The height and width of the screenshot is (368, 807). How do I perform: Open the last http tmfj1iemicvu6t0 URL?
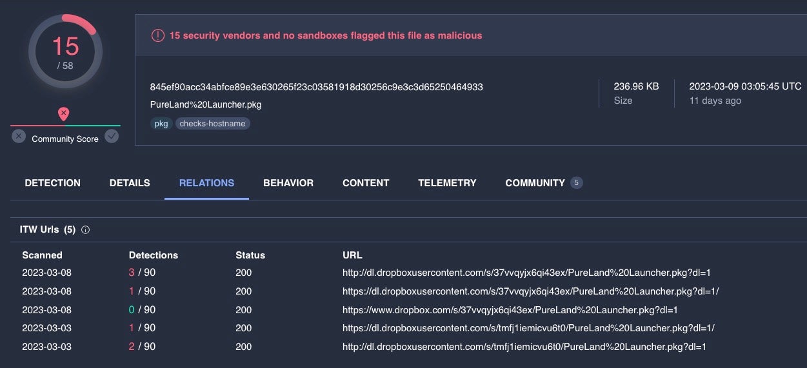coord(524,347)
